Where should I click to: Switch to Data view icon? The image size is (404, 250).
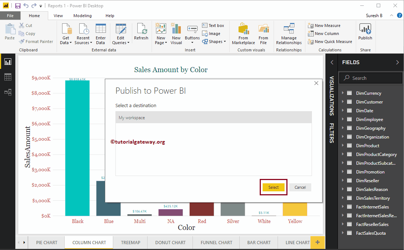(8, 77)
